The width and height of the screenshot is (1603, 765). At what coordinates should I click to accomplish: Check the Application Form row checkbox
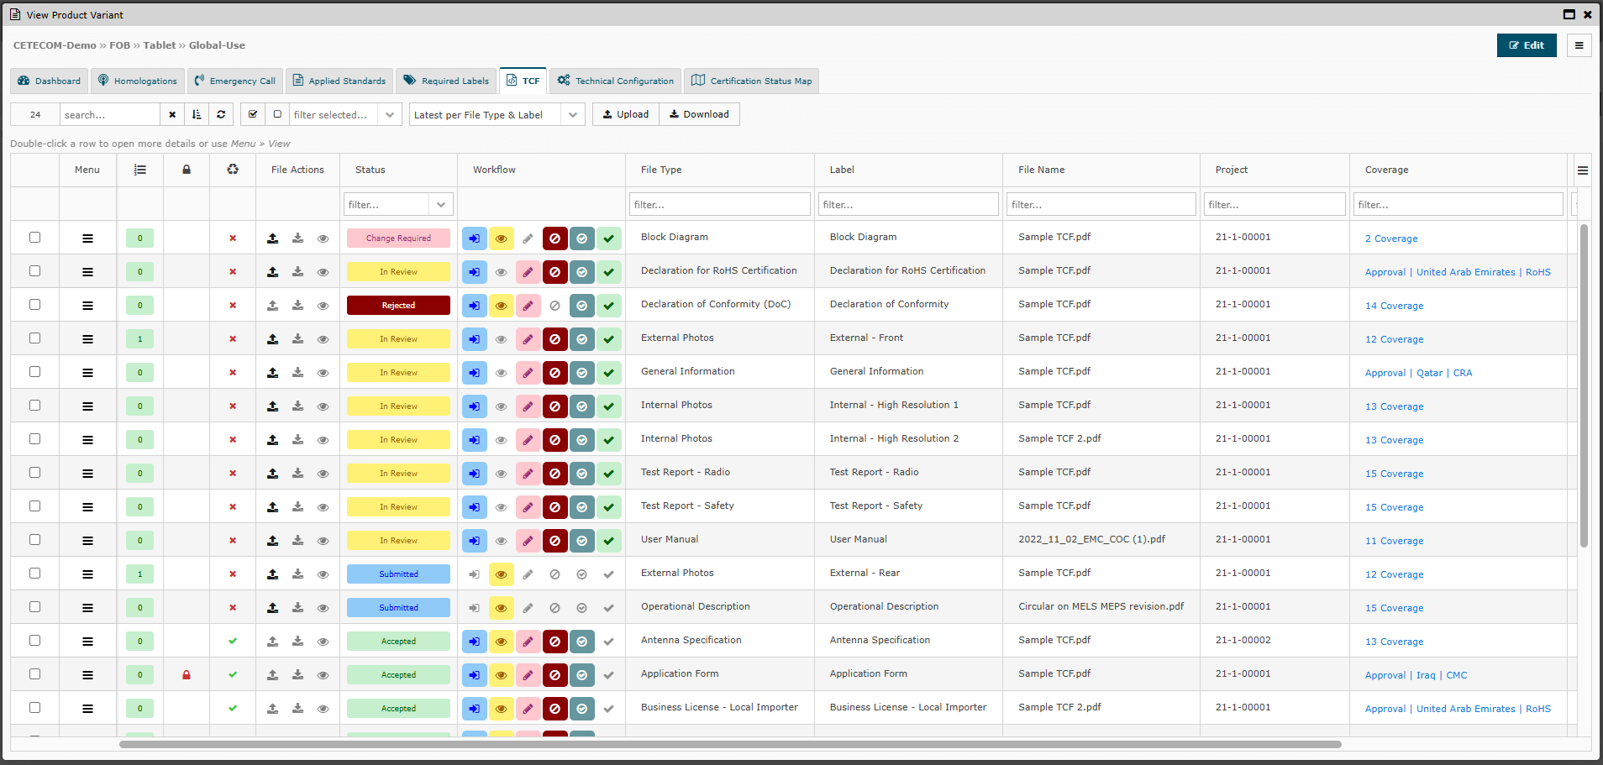pos(35,674)
